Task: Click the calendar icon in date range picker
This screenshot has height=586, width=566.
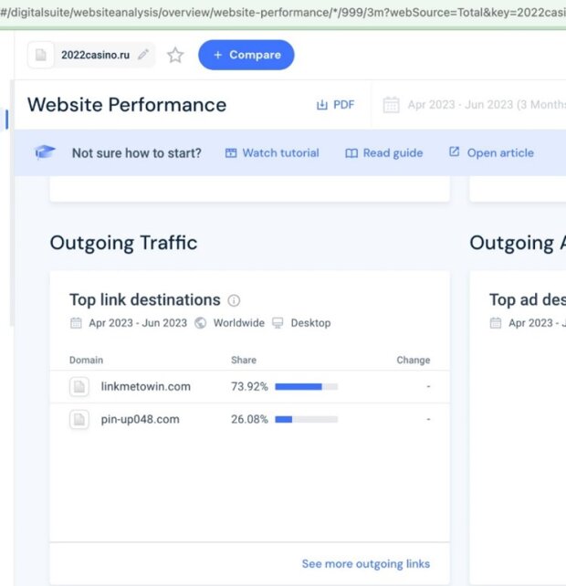Action: (x=391, y=105)
